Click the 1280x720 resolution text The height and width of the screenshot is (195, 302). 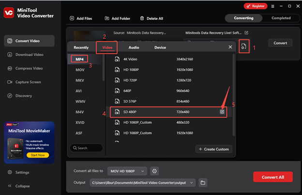pos(184,80)
